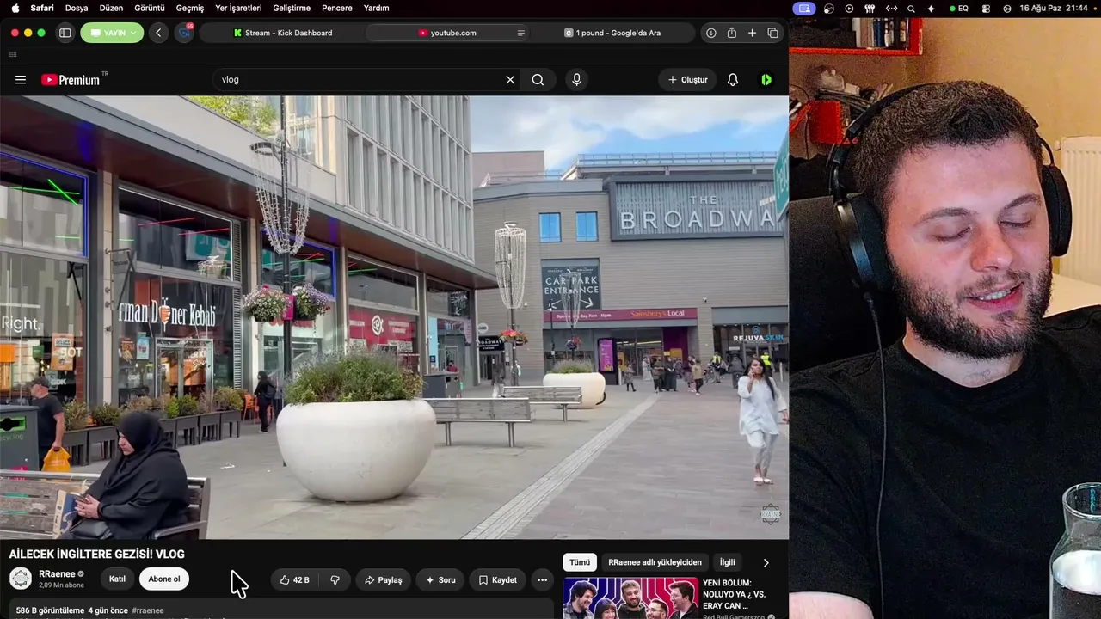
Task: Subscribe with the Abone ol button
Action: [x=164, y=579]
